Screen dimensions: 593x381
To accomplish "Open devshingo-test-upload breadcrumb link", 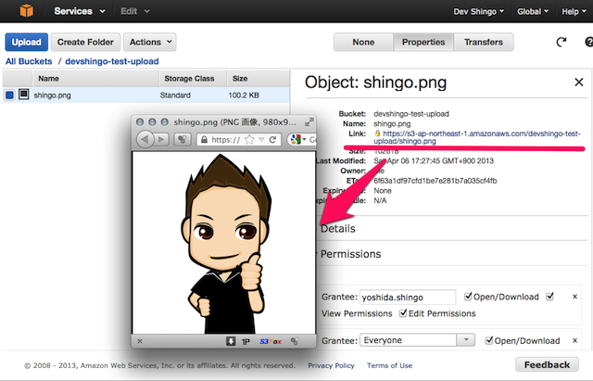I will point(112,61).
